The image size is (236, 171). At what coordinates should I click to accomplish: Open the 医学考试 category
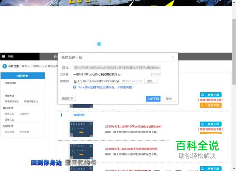pos(8,126)
